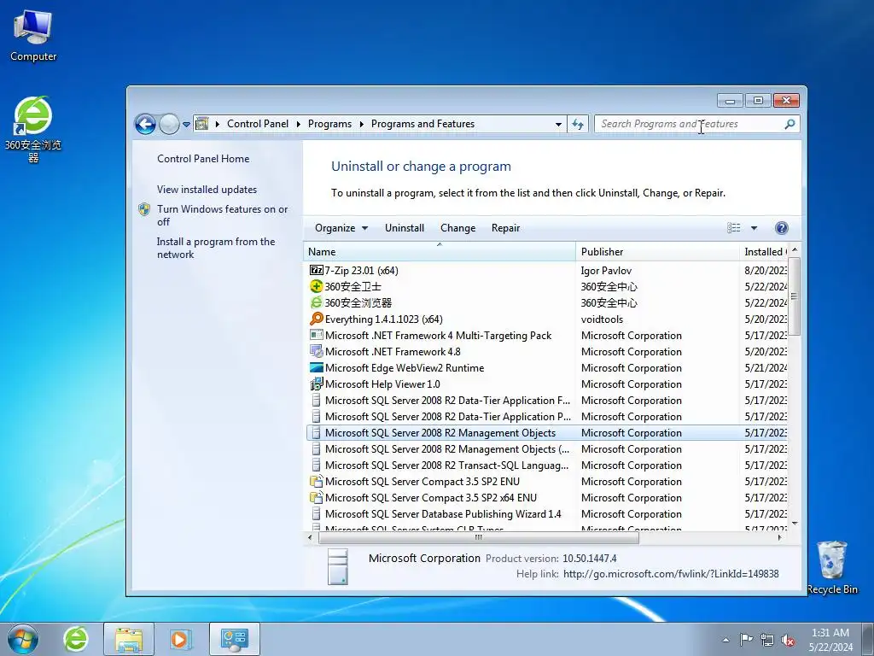Image resolution: width=874 pixels, height=656 pixels.
Task: Open the help link URL in details pane
Action: pyautogui.click(x=671, y=573)
